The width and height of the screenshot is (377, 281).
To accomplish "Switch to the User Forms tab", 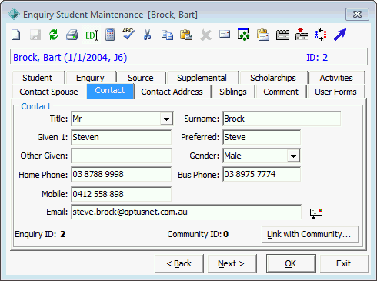I will (x=335, y=92).
